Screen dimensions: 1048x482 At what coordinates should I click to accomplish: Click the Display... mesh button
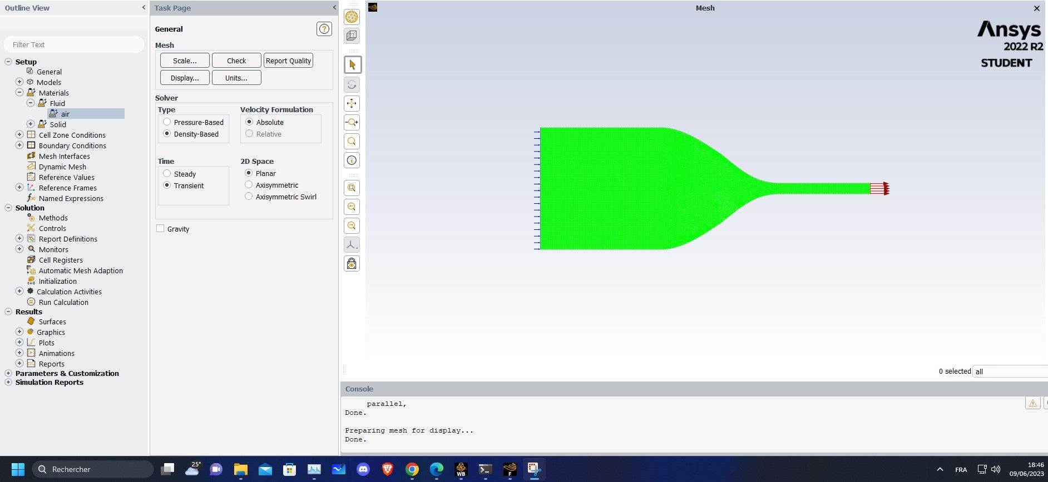pos(185,78)
